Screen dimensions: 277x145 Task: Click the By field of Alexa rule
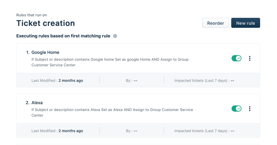tap(132, 131)
